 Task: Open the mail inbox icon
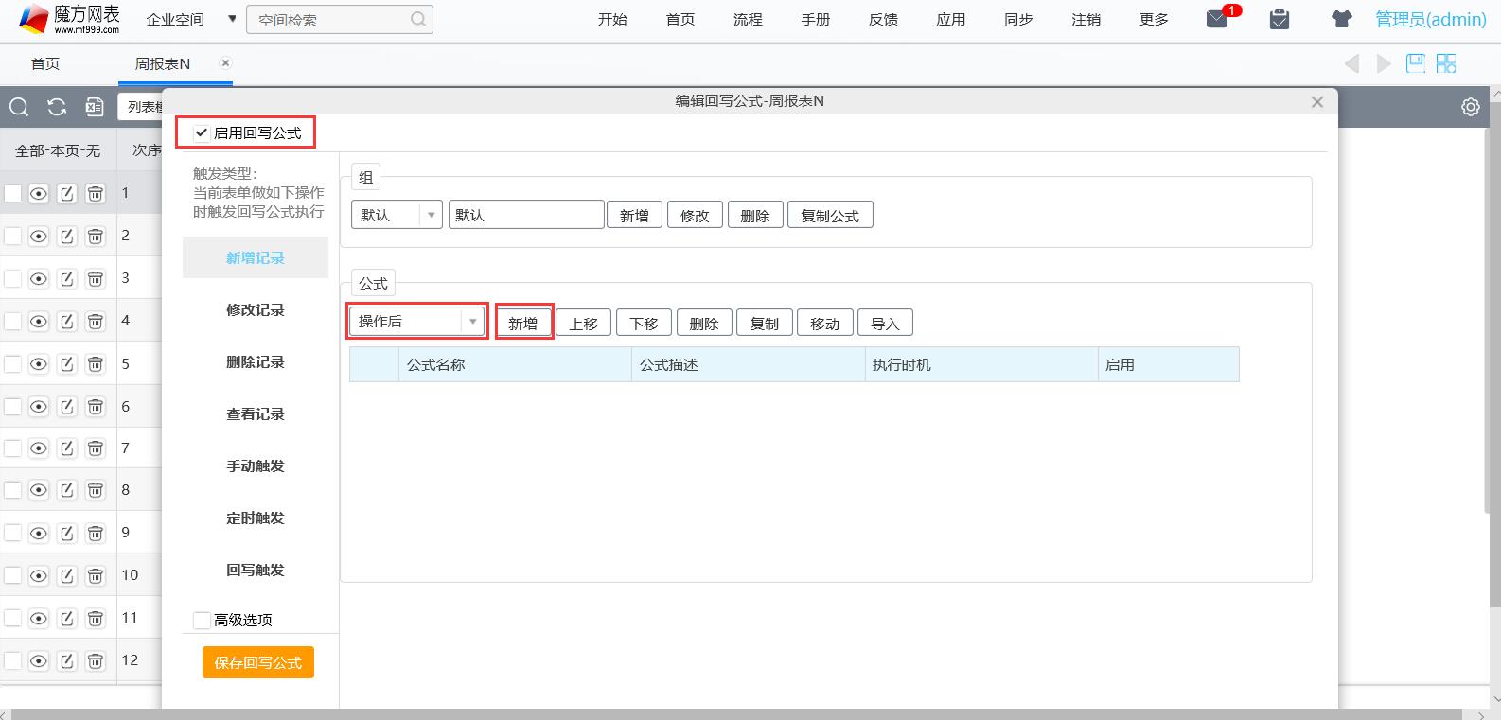[x=1217, y=19]
